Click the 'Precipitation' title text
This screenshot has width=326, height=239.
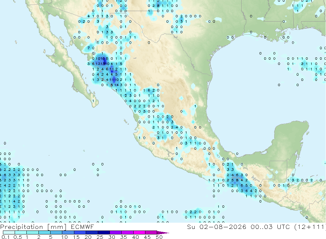pyautogui.click(x=22, y=227)
